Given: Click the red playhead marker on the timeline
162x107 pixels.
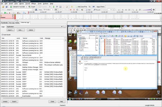Looking at the screenshot, I should tap(28, 13).
